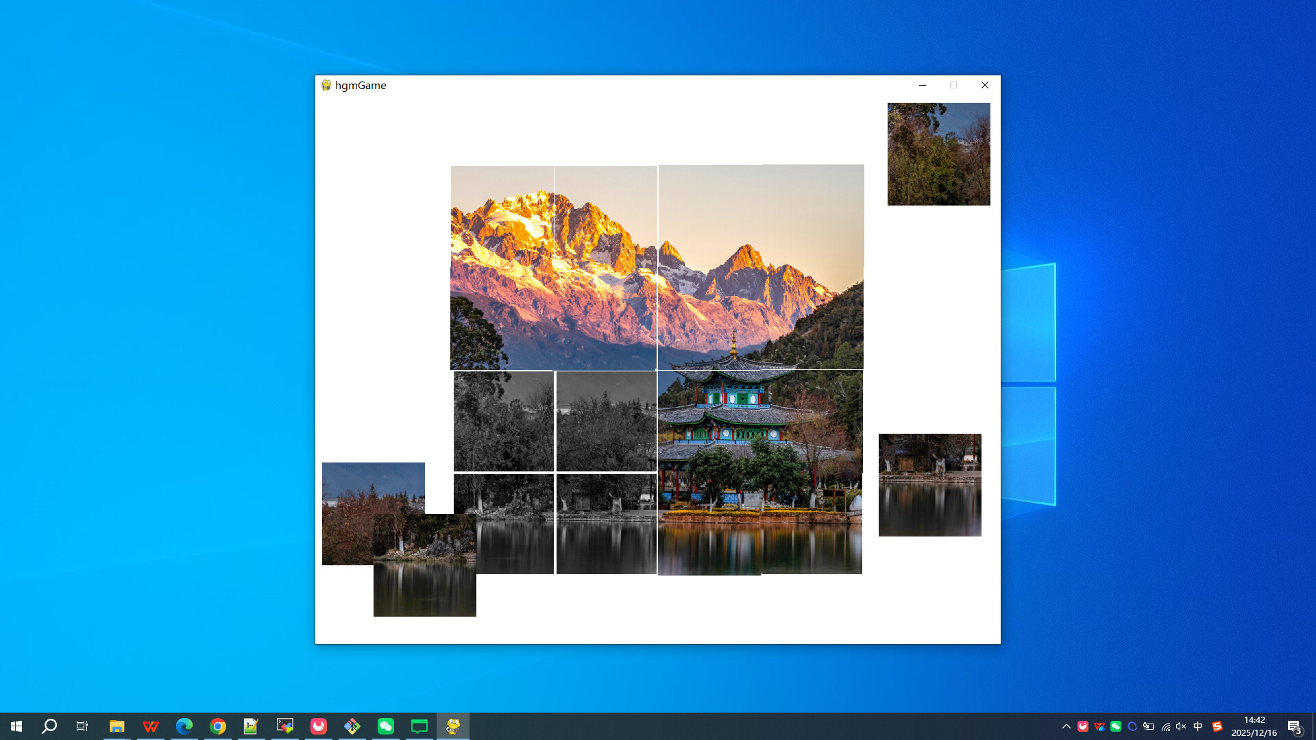Select the running hgmGame Python app
Viewport: 1316px width, 740px height.
click(x=454, y=726)
